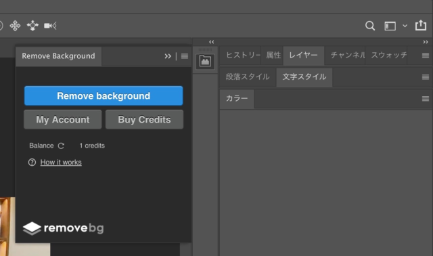Switch to the 属性 tab
433x256 pixels.
coord(273,56)
